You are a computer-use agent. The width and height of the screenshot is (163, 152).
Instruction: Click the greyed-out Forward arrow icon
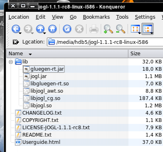[x=28, y=29]
